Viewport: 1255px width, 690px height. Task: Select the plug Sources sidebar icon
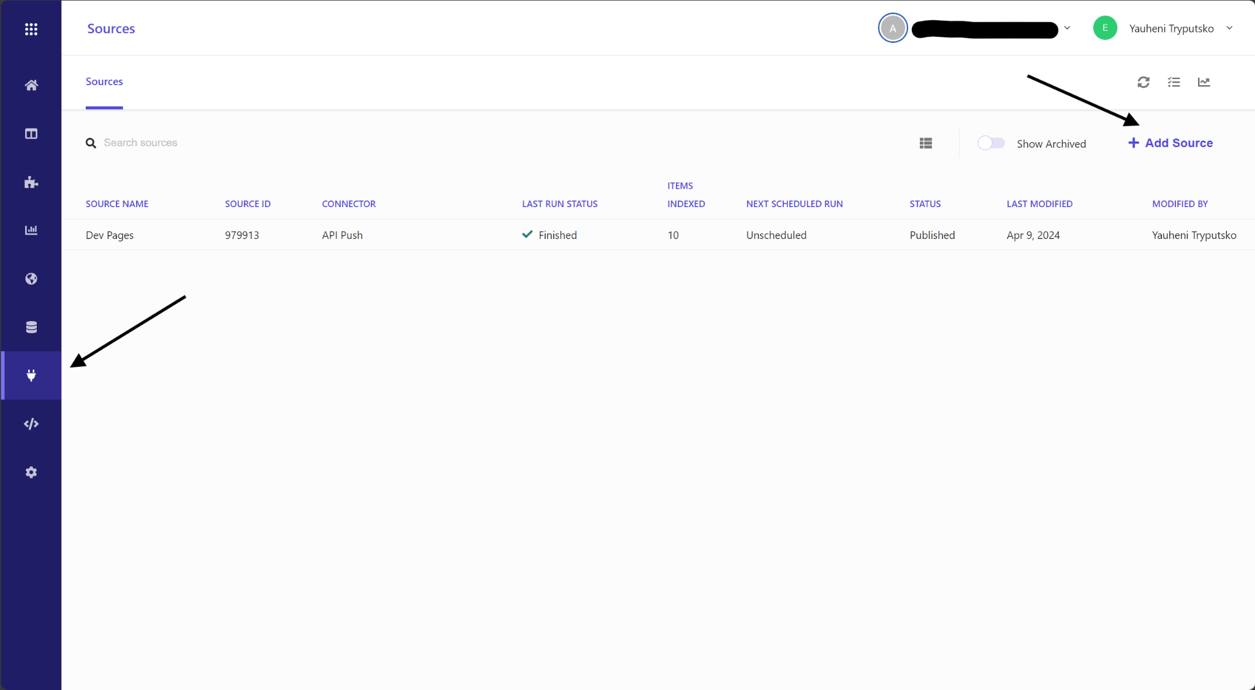(31, 375)
